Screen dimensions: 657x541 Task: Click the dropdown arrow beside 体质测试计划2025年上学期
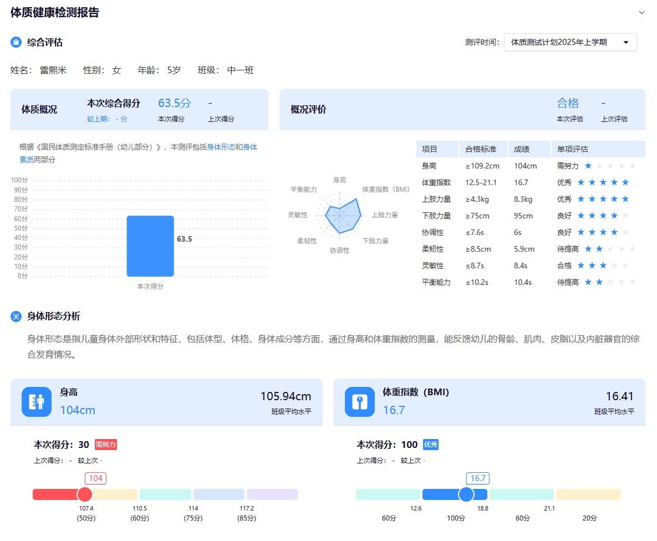tap(626, 43)
